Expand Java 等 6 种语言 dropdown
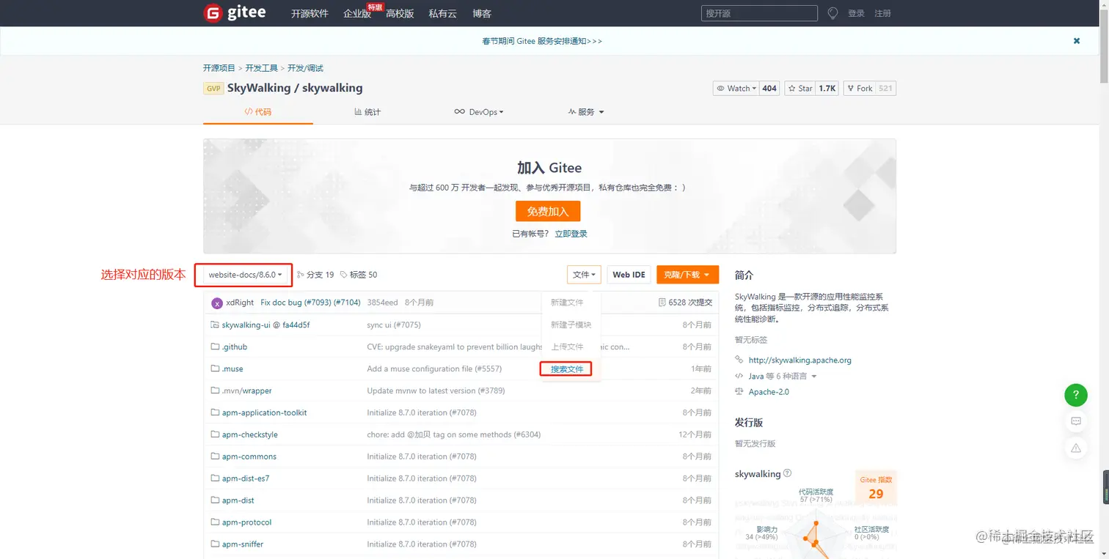Screen dimensions: 1109x559 click(x=782, y=376)
